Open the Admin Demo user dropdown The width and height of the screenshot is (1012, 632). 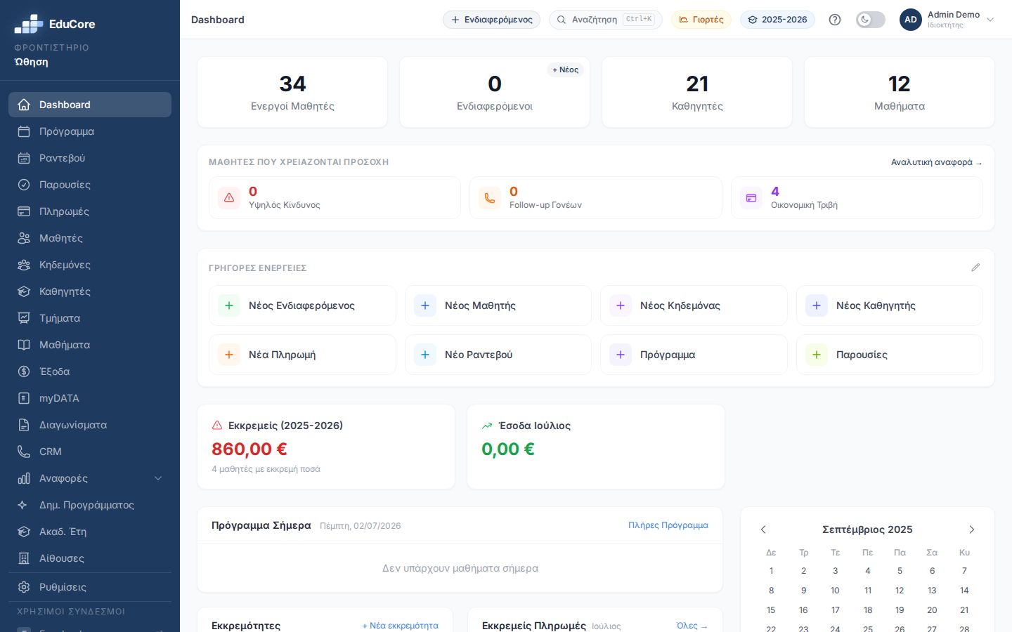(947, 20)
